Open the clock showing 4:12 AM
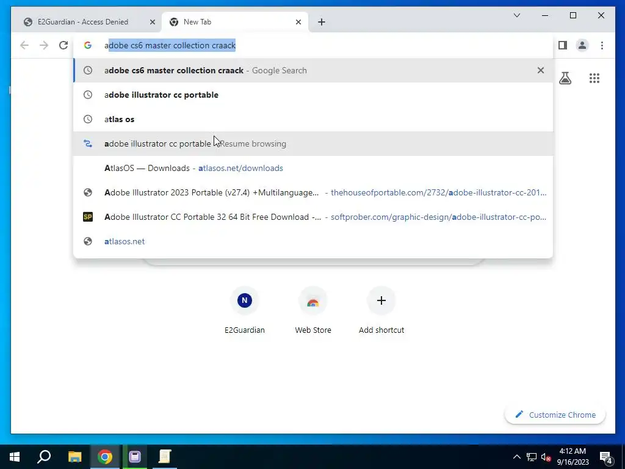 (573, 457)
